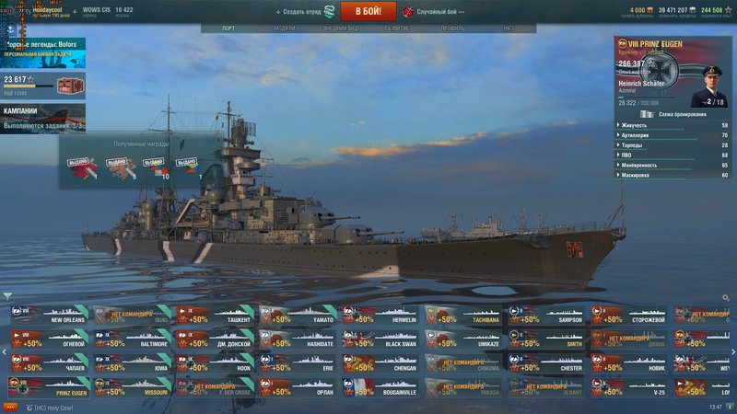Click the division emblem beside Создать отряд
The width and height of the screenshot is (737, 414).
click(330, 12)
